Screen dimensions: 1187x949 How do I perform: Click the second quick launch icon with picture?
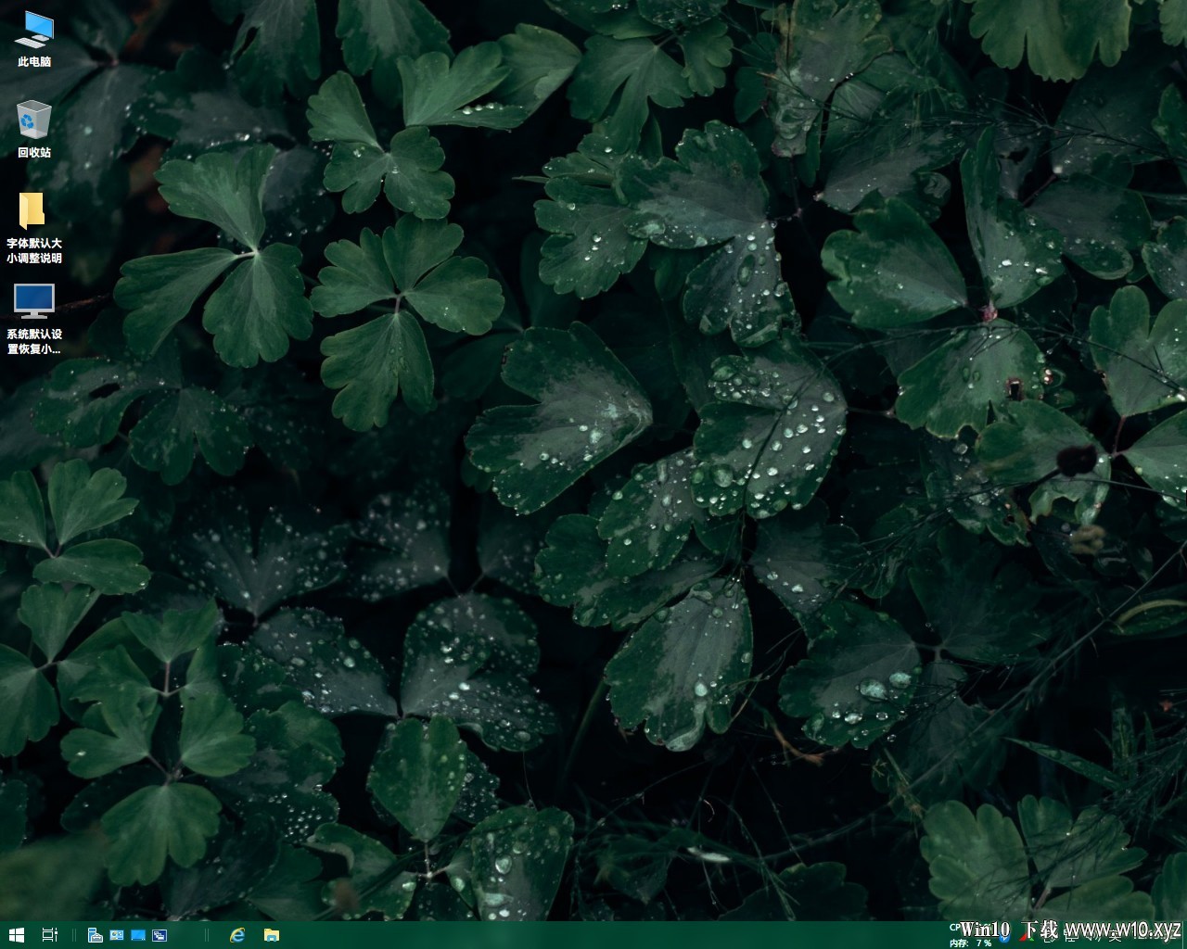point(117,935)
